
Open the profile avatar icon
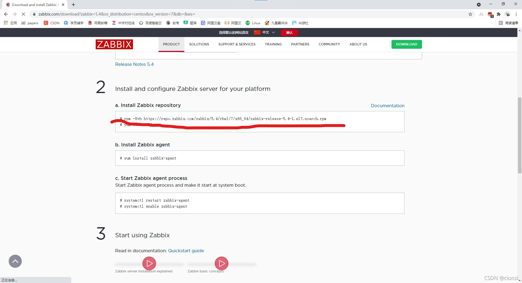click(x=508, y=14)
